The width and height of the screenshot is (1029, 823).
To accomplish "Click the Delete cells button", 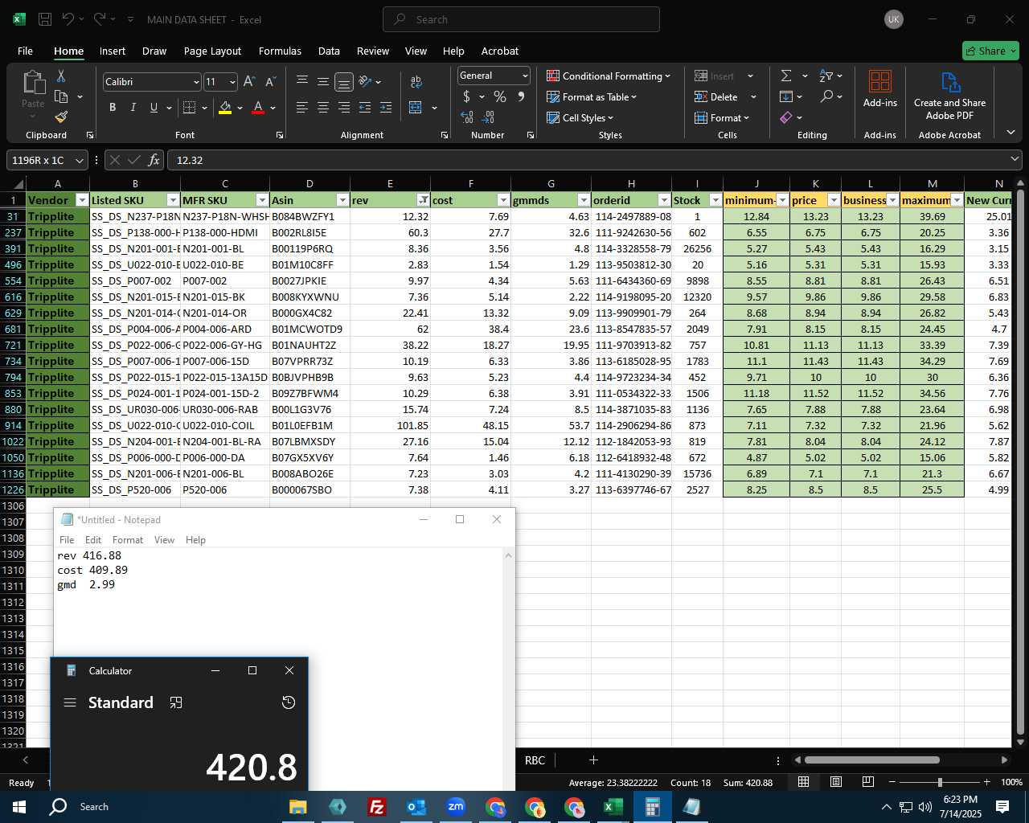I will 716,96.
